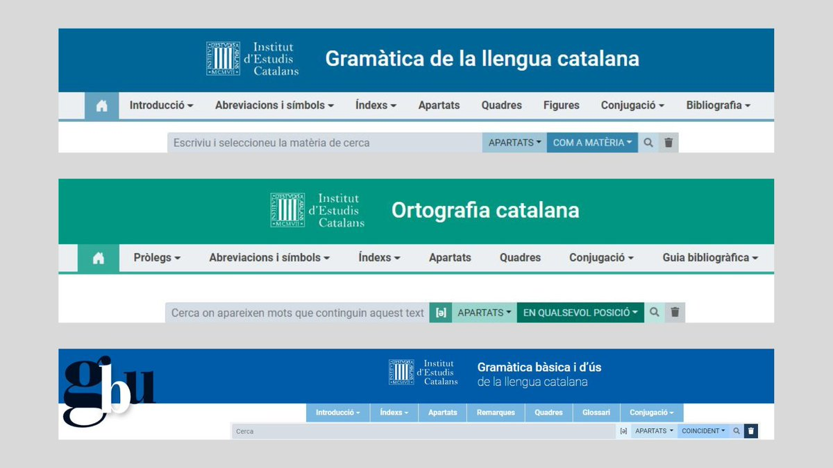This screenshot has width=833, height=468.
Task: Go to Quadres in Gramàtica navbar
Action: click(x=502, y=105)
